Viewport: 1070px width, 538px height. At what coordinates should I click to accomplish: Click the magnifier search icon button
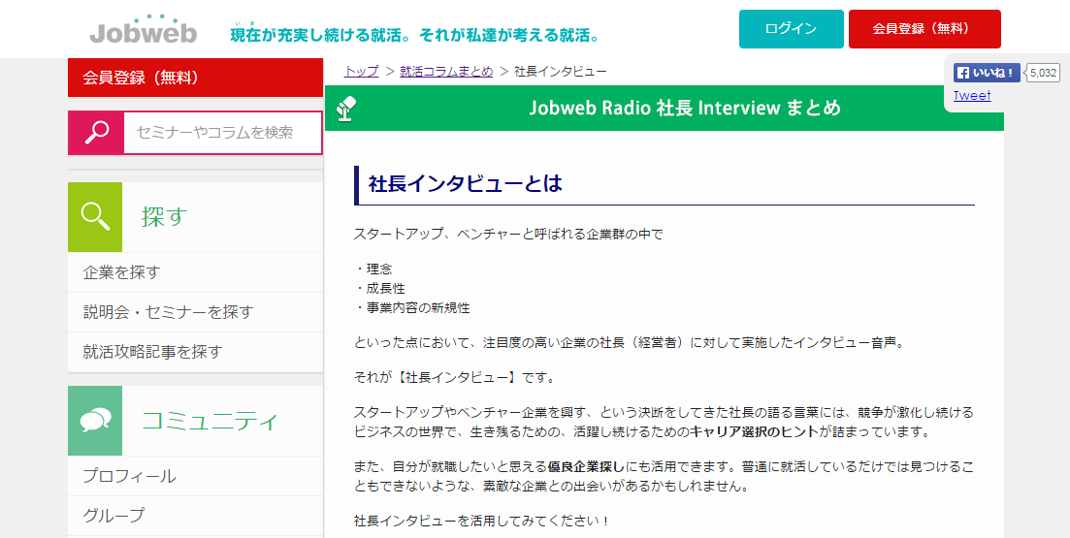95,132
